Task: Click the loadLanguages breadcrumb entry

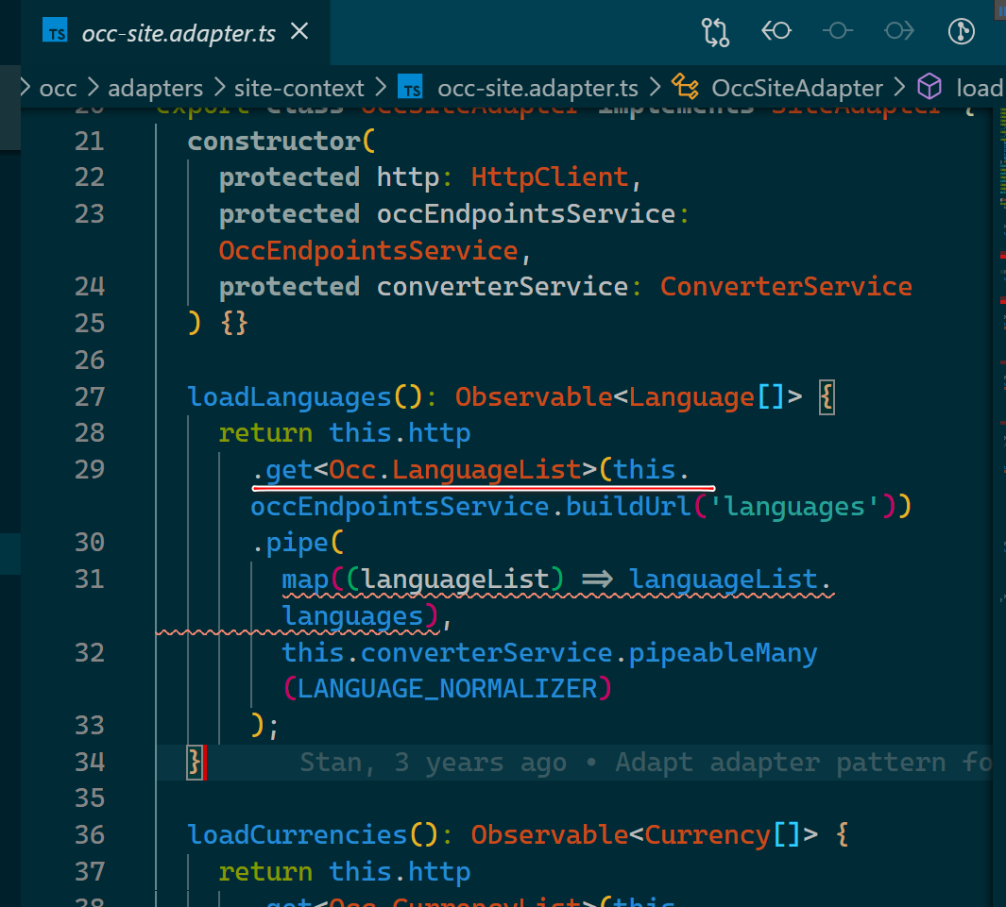Action: click(x=980, y=87)
